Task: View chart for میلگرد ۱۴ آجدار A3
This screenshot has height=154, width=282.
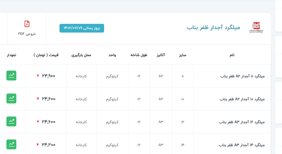Action: tap(11, 144)
